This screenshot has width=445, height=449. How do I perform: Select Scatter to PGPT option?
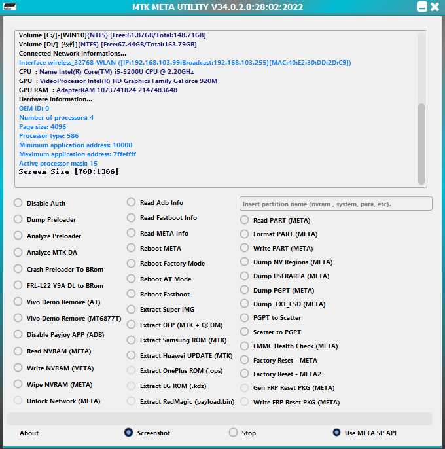point(244,332)
